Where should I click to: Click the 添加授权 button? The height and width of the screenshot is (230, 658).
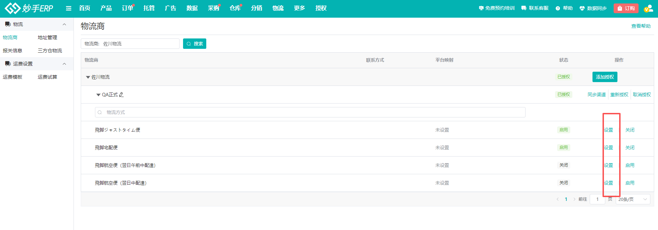[x=605, y=77]
